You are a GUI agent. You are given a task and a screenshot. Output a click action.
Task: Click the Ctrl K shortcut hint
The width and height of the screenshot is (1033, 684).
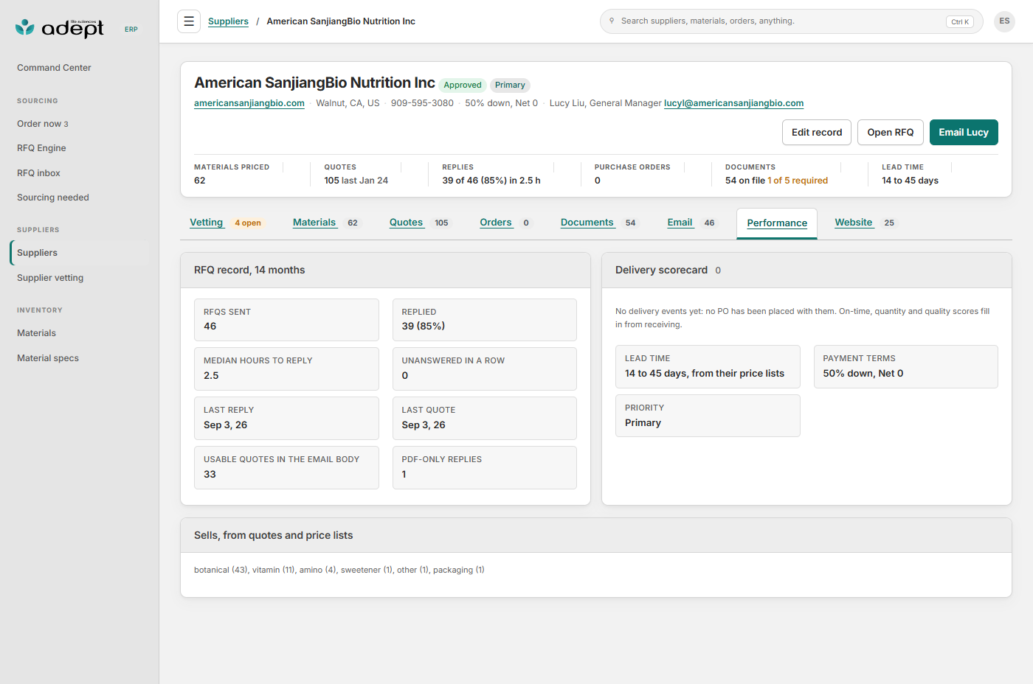point(960,22)
